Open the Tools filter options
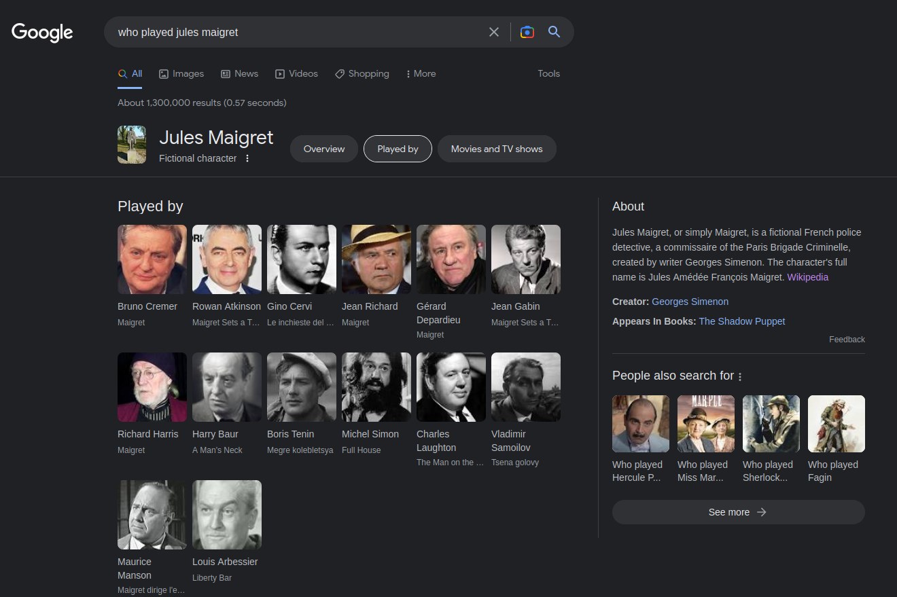This screenshot has width=897, height=597. tap(549, 73)
